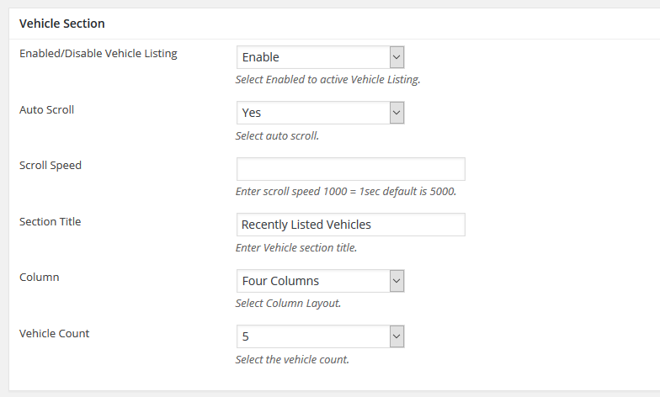Viewport: 660px width, 397px height.
Task: Click the empty Scroll Speed input field
Action: click(x=350, y=169)
